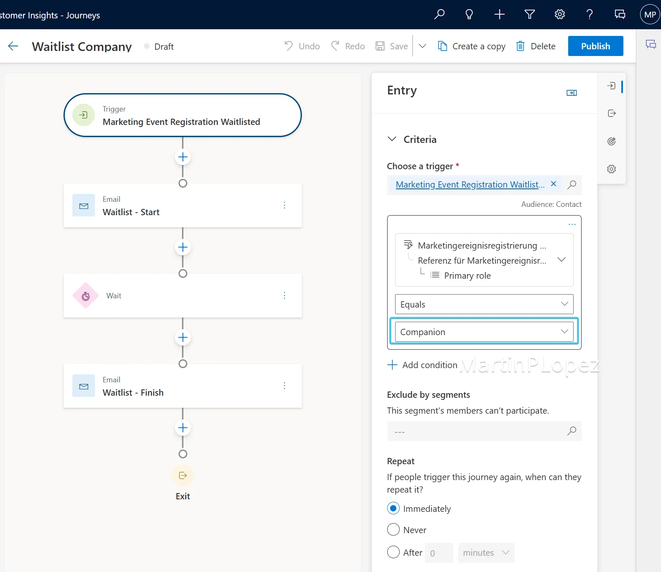The width and height of the screenshot is (661, 572).
Task: Select the Wait tile
Action: (x=183, y=296)
